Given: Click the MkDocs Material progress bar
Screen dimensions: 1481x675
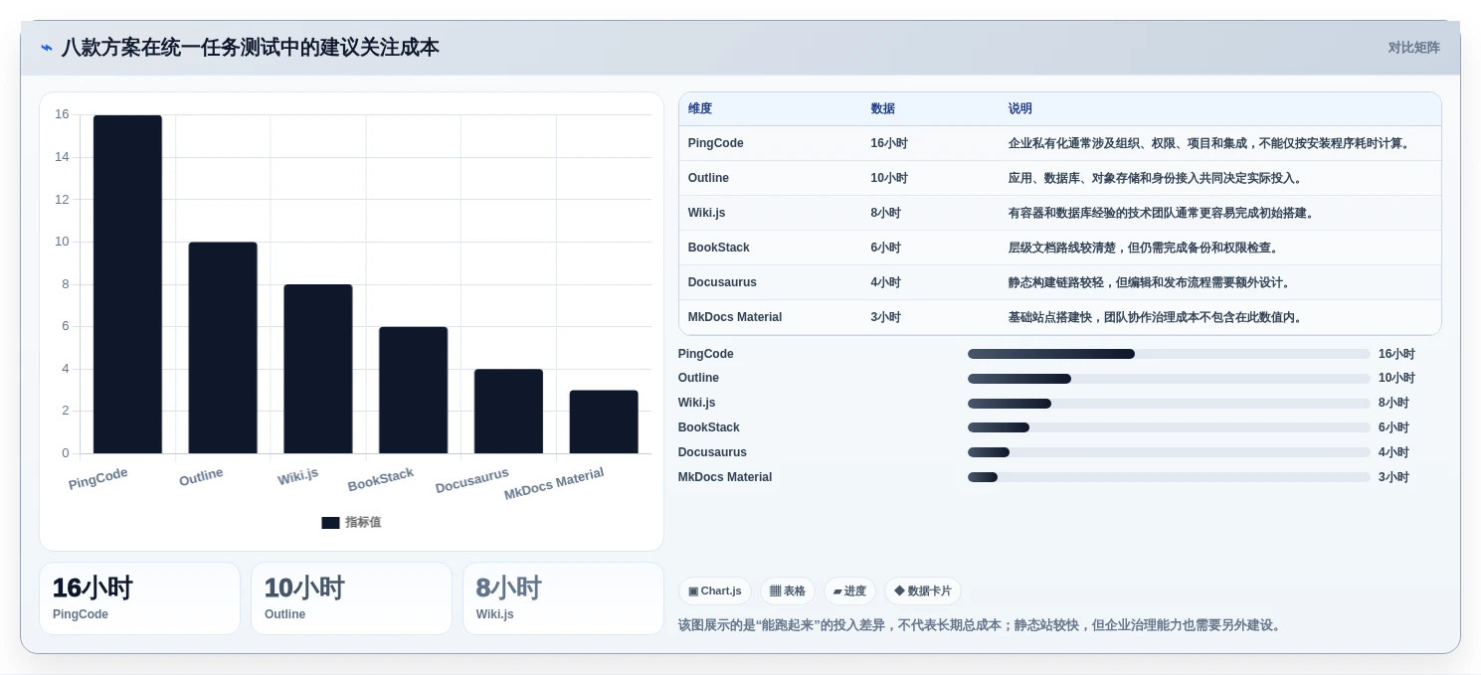Looking at the screenshot, I should [x=1169, y=477].
